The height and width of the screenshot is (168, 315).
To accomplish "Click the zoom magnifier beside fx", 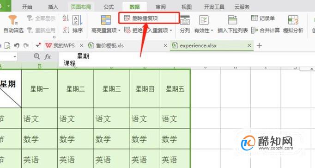I will (37, 56).
